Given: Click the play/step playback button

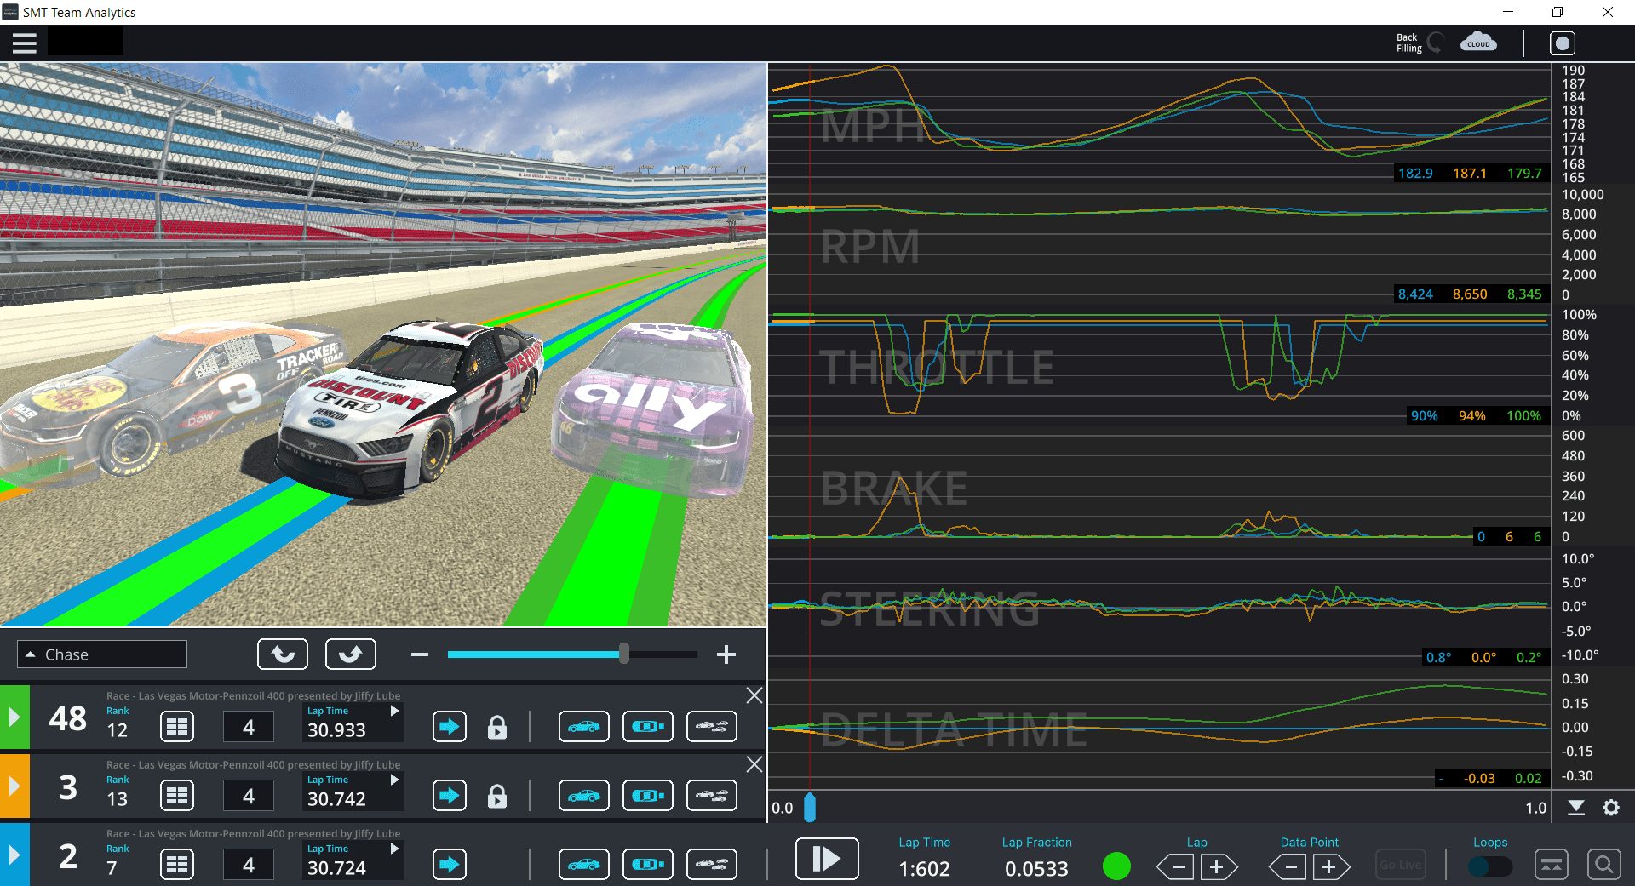Looking at the screenshot, I should (827, 859).
